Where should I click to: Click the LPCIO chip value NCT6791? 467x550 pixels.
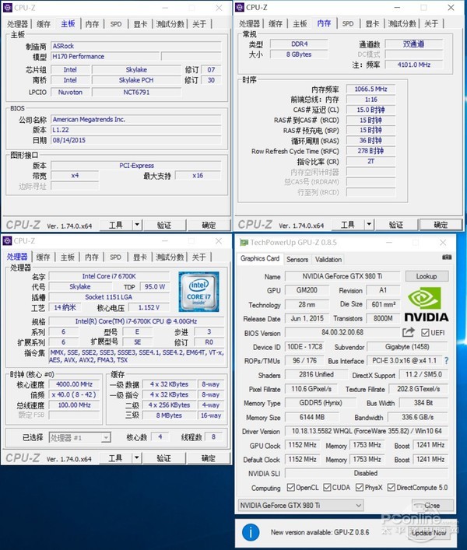click(x=136, y=93)
